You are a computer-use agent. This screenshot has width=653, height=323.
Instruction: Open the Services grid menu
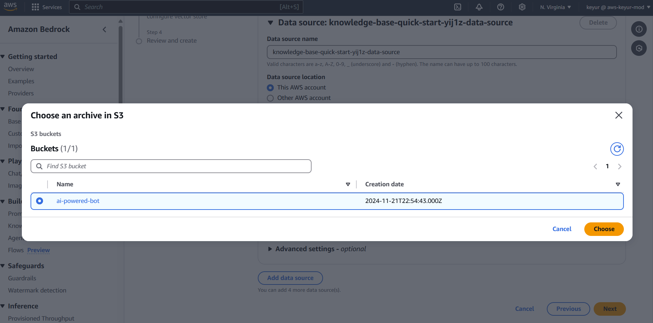tap(46, 7)
